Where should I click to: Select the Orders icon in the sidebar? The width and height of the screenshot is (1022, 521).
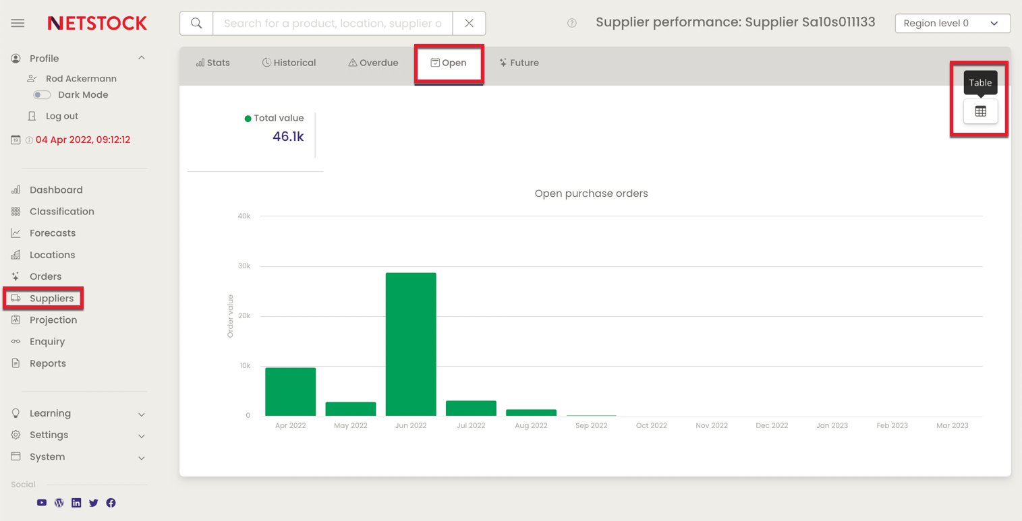point(16,276)
